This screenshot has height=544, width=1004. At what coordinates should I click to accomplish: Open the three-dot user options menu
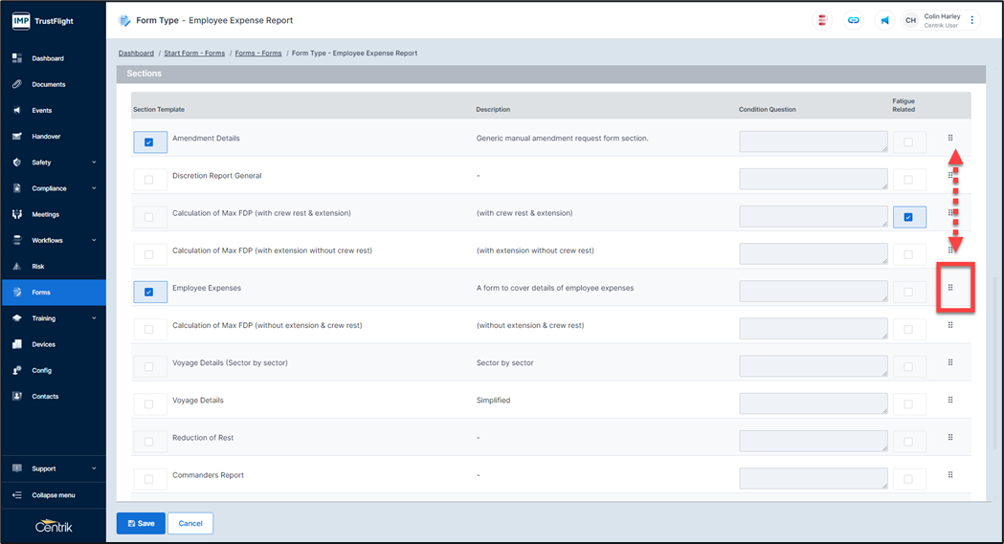coord(972,20)
